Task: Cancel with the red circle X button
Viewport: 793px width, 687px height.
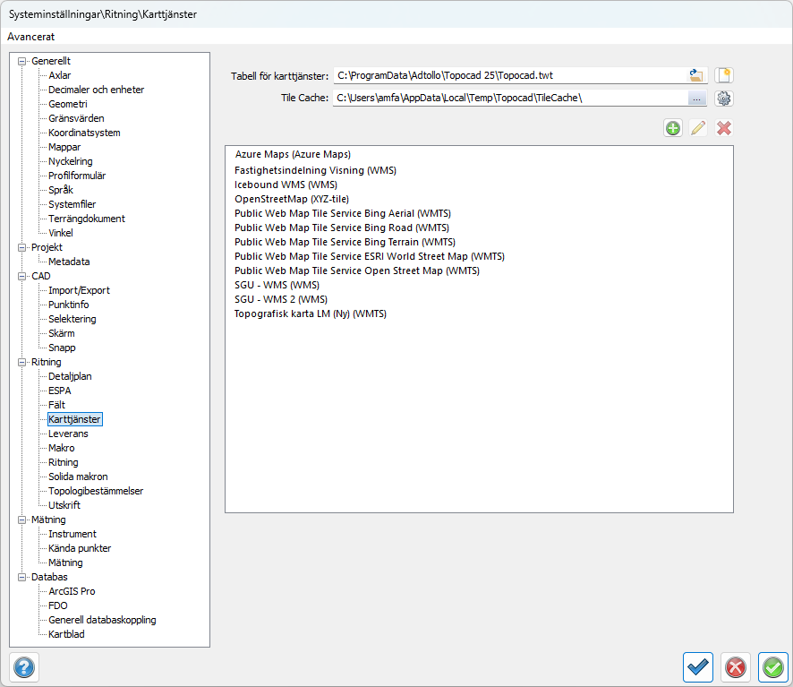Action: click(x=736, y=667)
